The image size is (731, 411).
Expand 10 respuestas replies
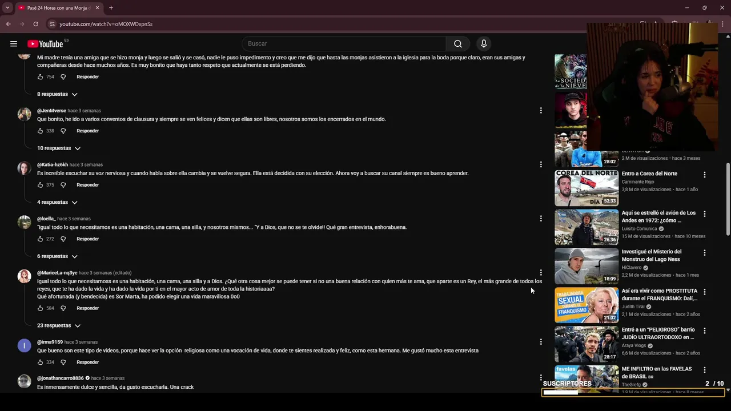tap(59, 148)
